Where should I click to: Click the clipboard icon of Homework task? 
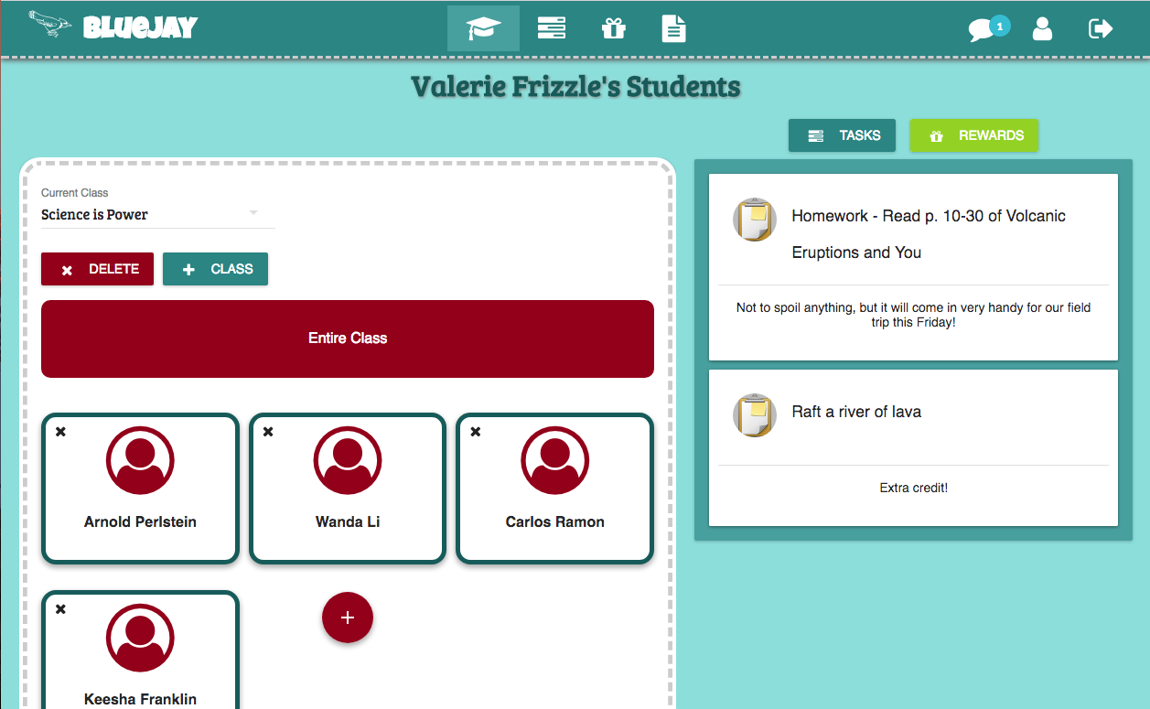(755, 220)
